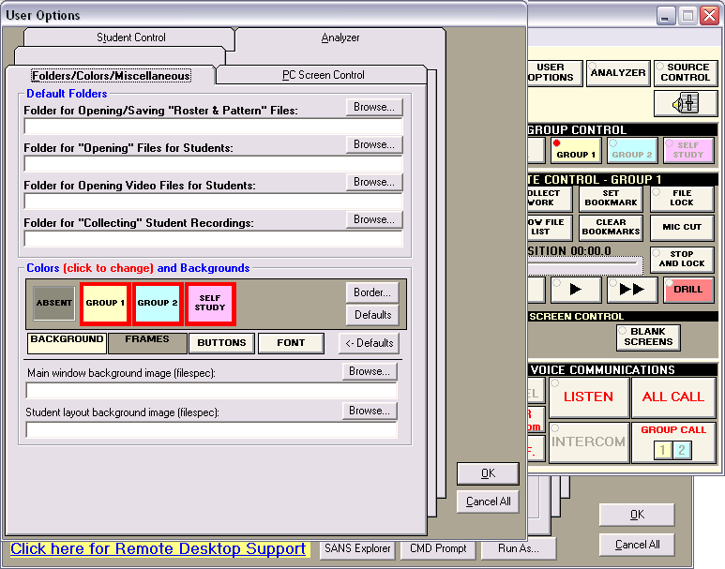725x569 pixels.
Task: Click the pink Self Study color swatch
Action: 210,303
